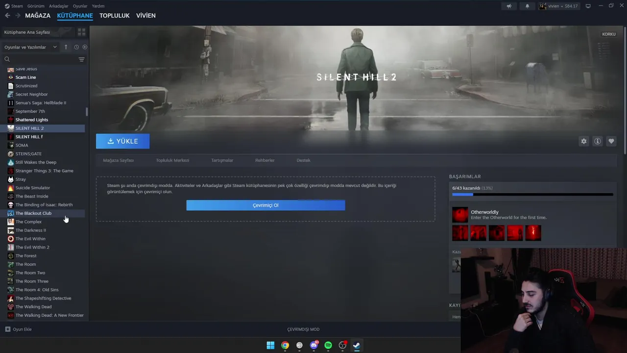Launch Google Chrome from taskbar
627x353 pixels.
tap(285, 345)
